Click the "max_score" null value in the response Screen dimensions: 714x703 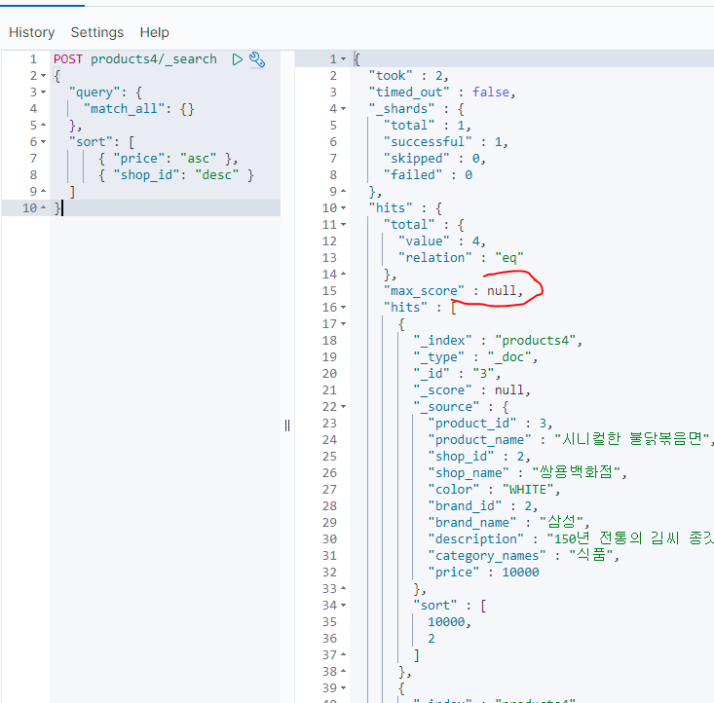click(504, 291)
